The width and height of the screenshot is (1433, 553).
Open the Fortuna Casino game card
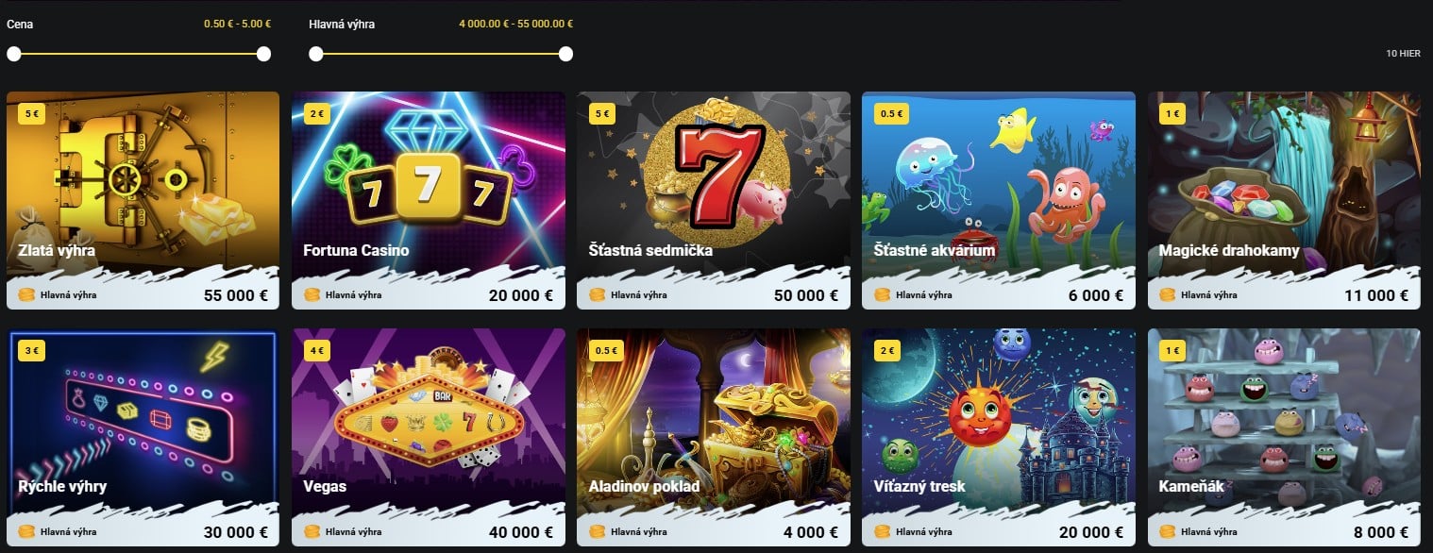[x=429, y=200]
